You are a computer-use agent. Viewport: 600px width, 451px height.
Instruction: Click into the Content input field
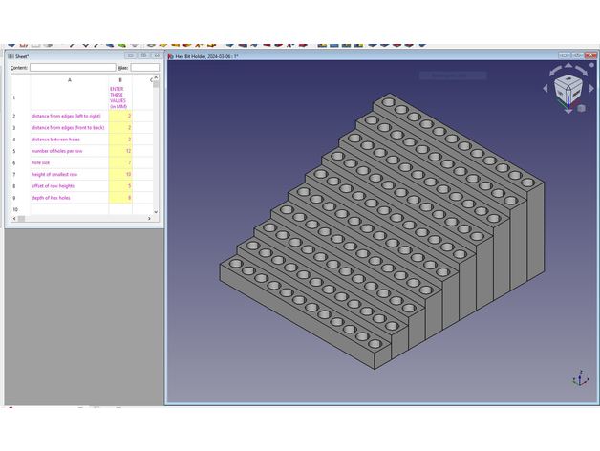coord(71,68)
